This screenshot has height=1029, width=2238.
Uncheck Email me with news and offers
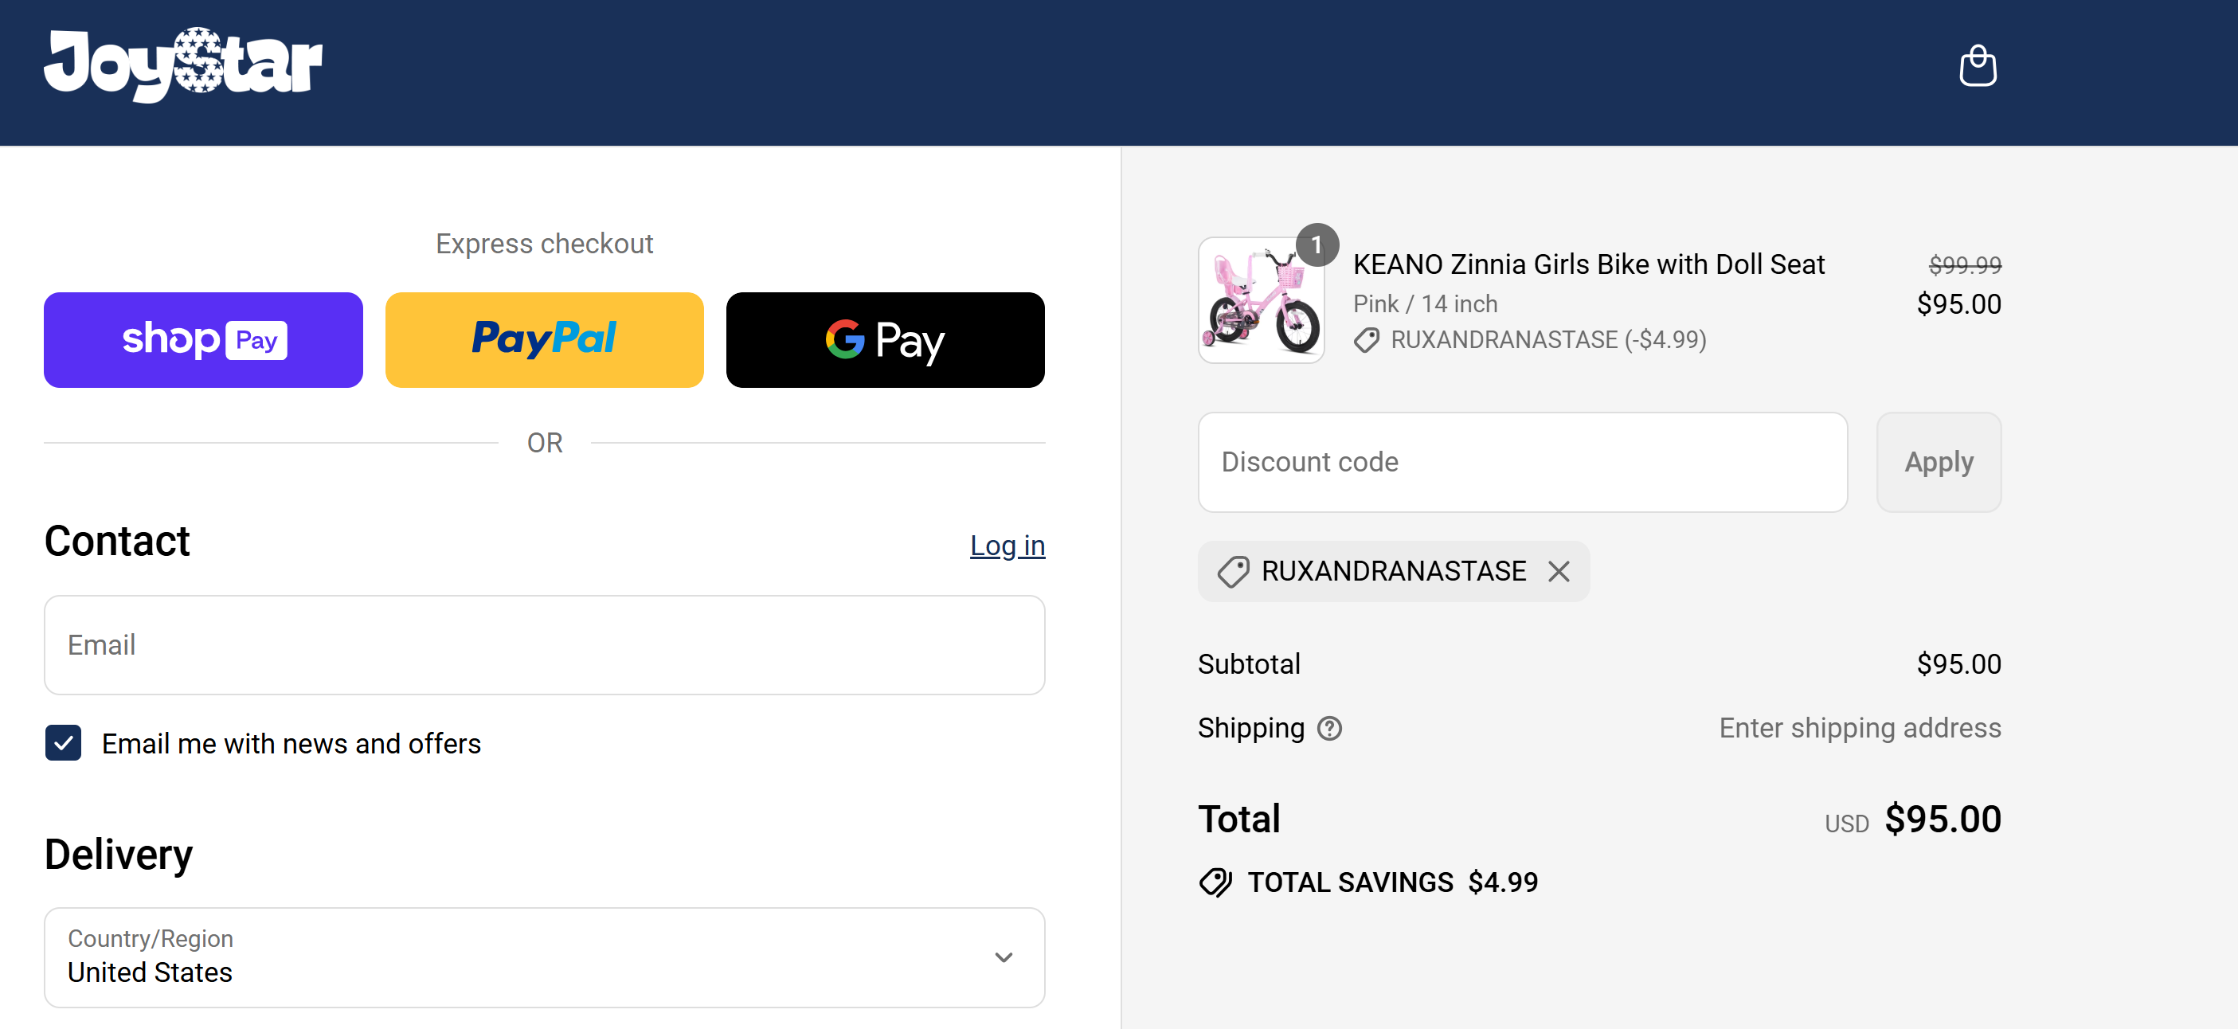(64, 743)
